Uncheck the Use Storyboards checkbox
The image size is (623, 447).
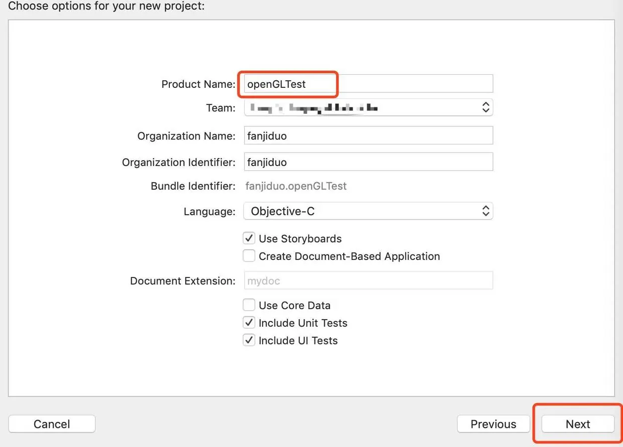pos(249,238)
